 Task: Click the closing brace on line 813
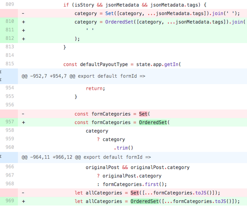[x=64, y=47]
